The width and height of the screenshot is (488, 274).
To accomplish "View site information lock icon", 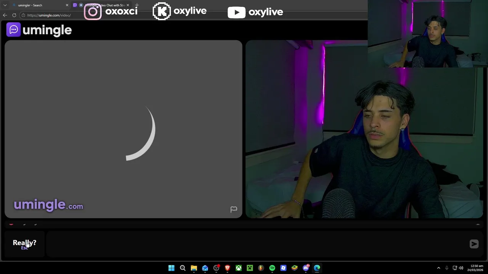I will point(23,15).
